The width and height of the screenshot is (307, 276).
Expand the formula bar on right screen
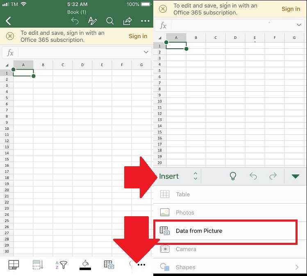coord(299,25)
